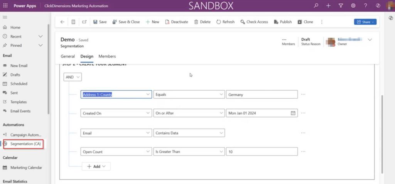Refresh the form
The height and width of the screenshot is (184, 395).
tap(225, 22)
